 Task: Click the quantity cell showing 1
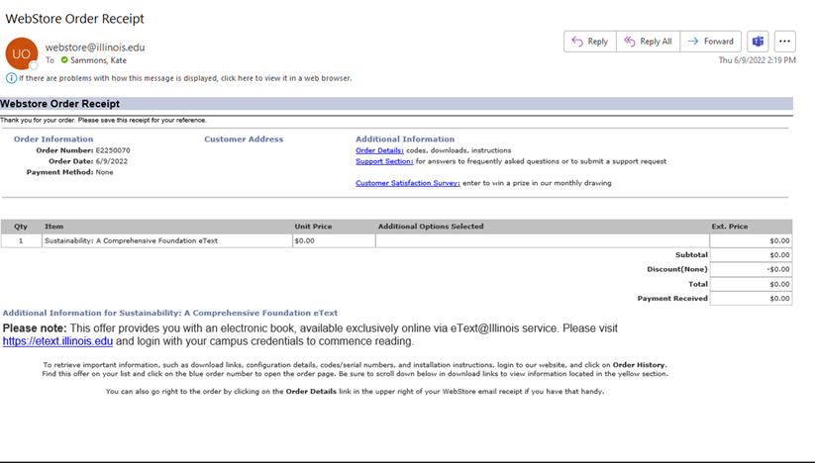pos(21,240)
